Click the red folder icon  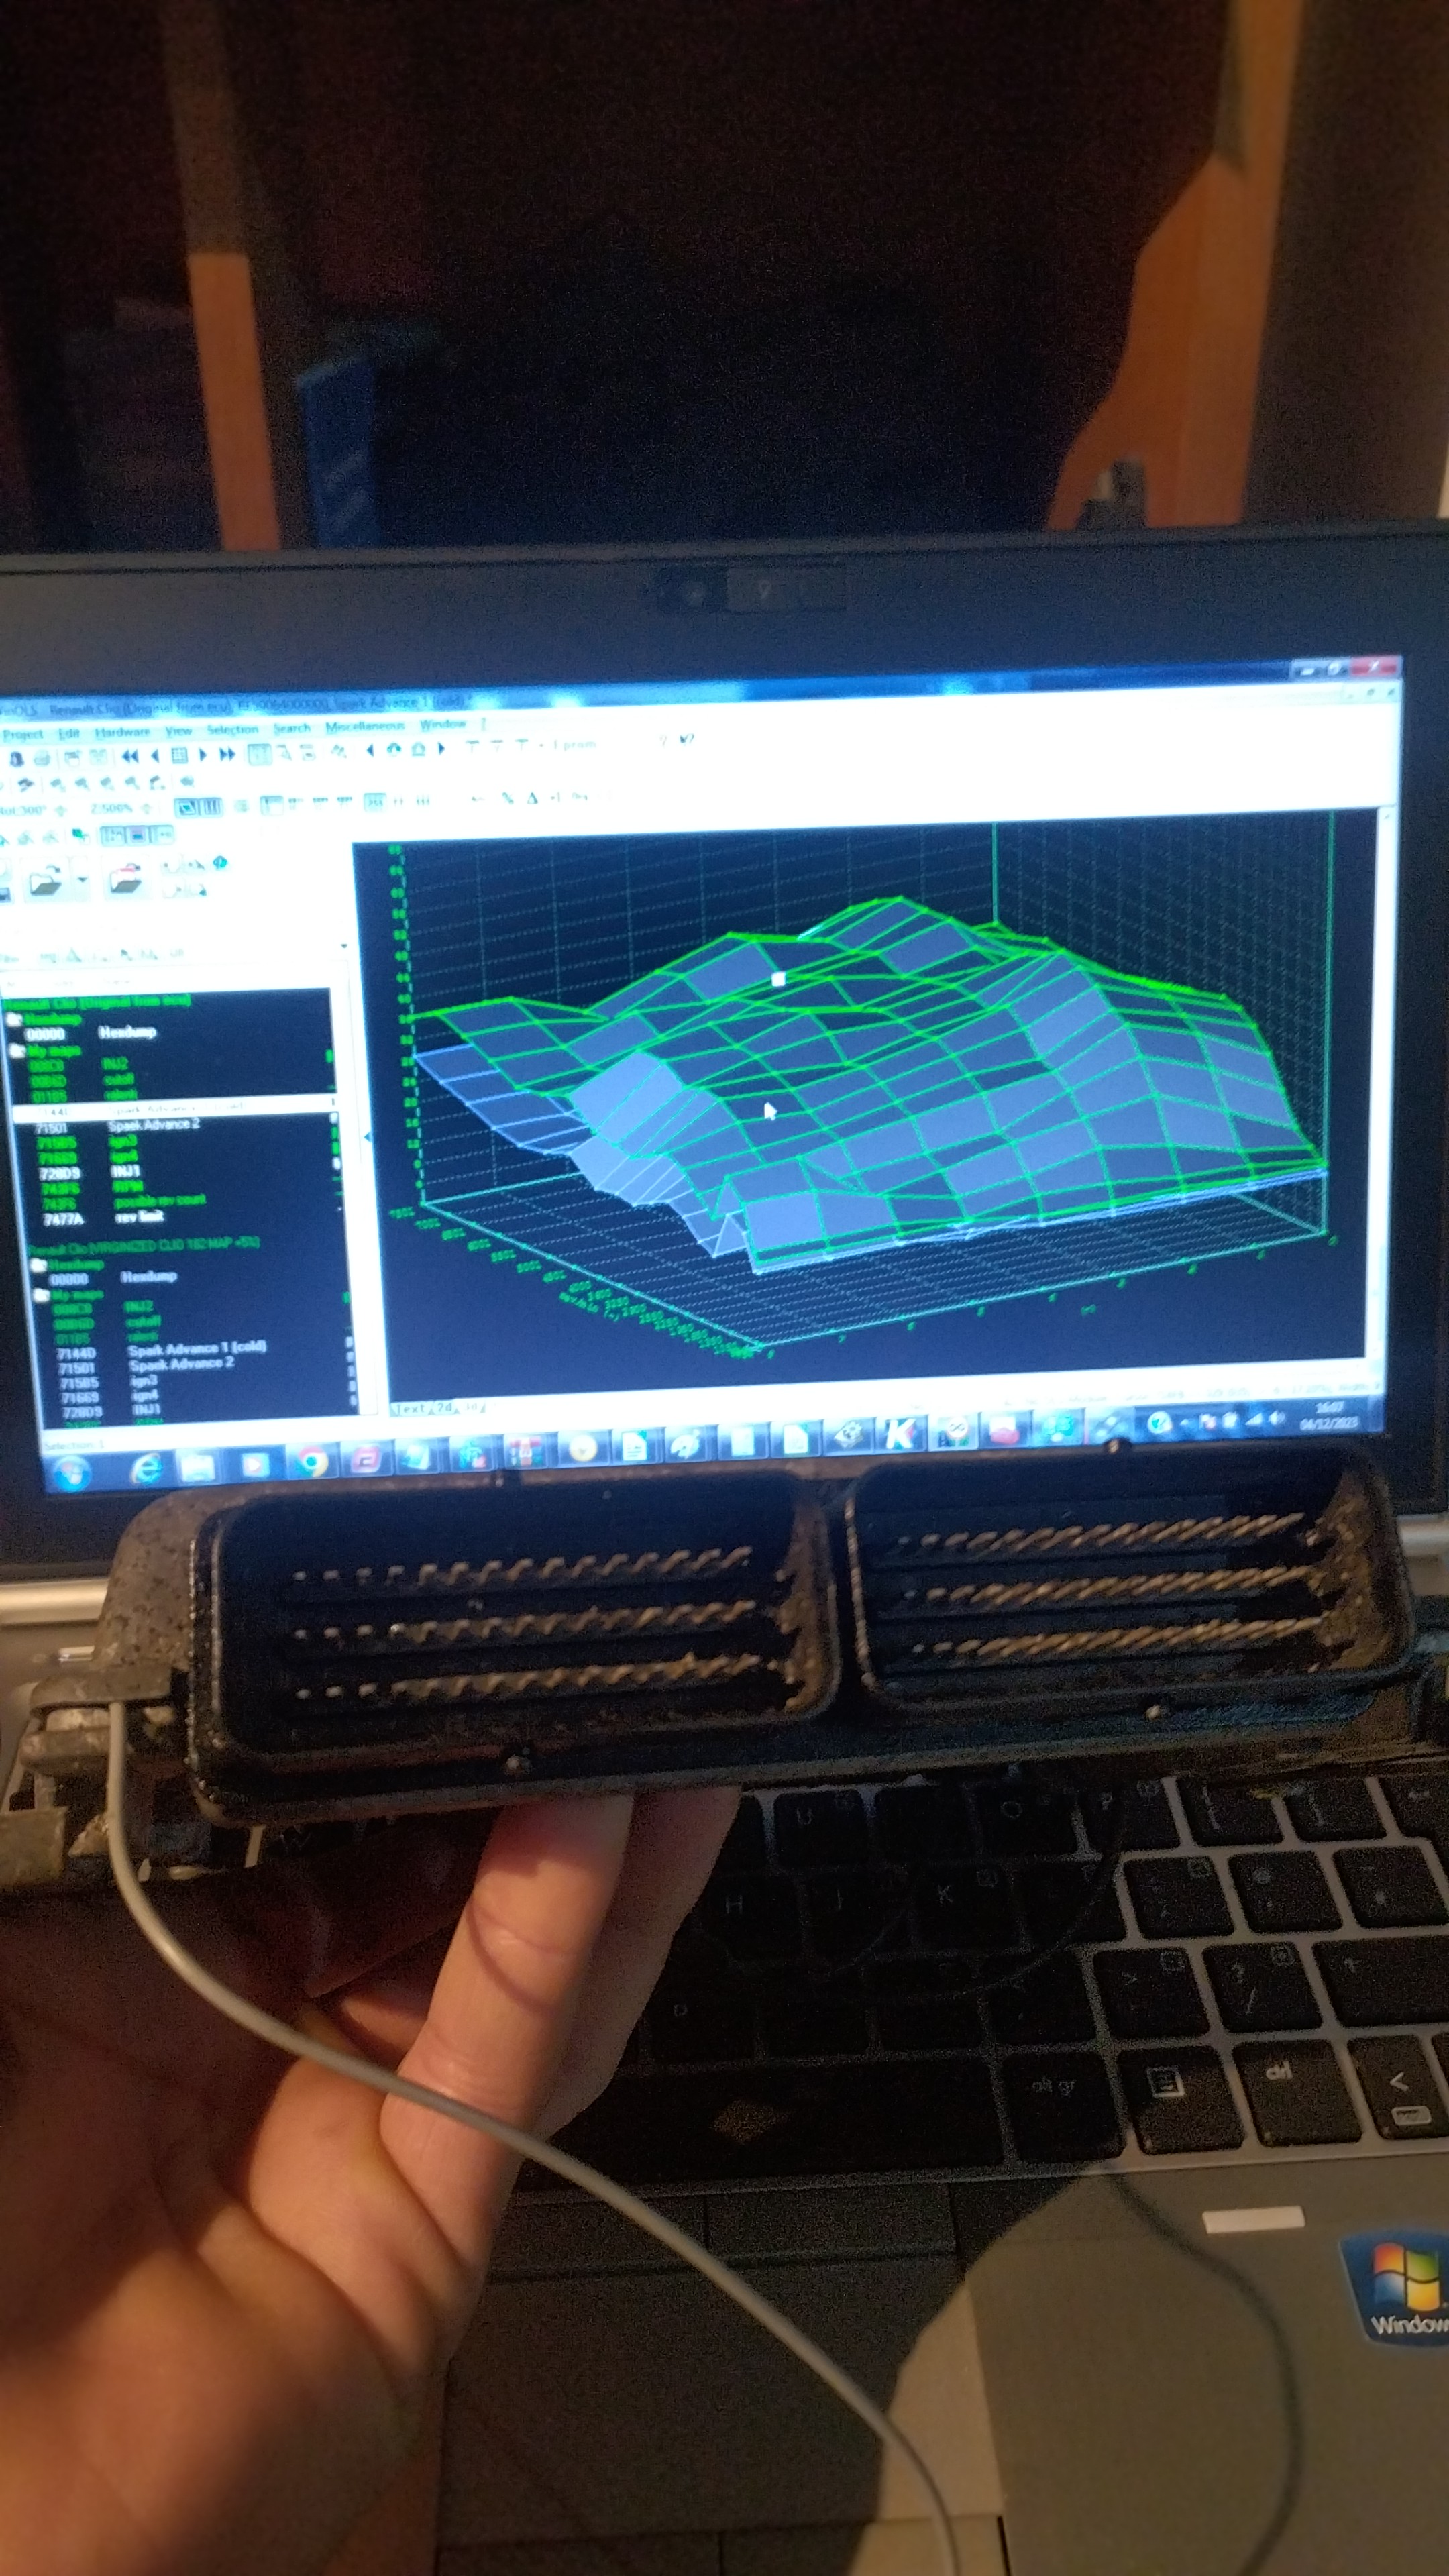click(125, 880)
